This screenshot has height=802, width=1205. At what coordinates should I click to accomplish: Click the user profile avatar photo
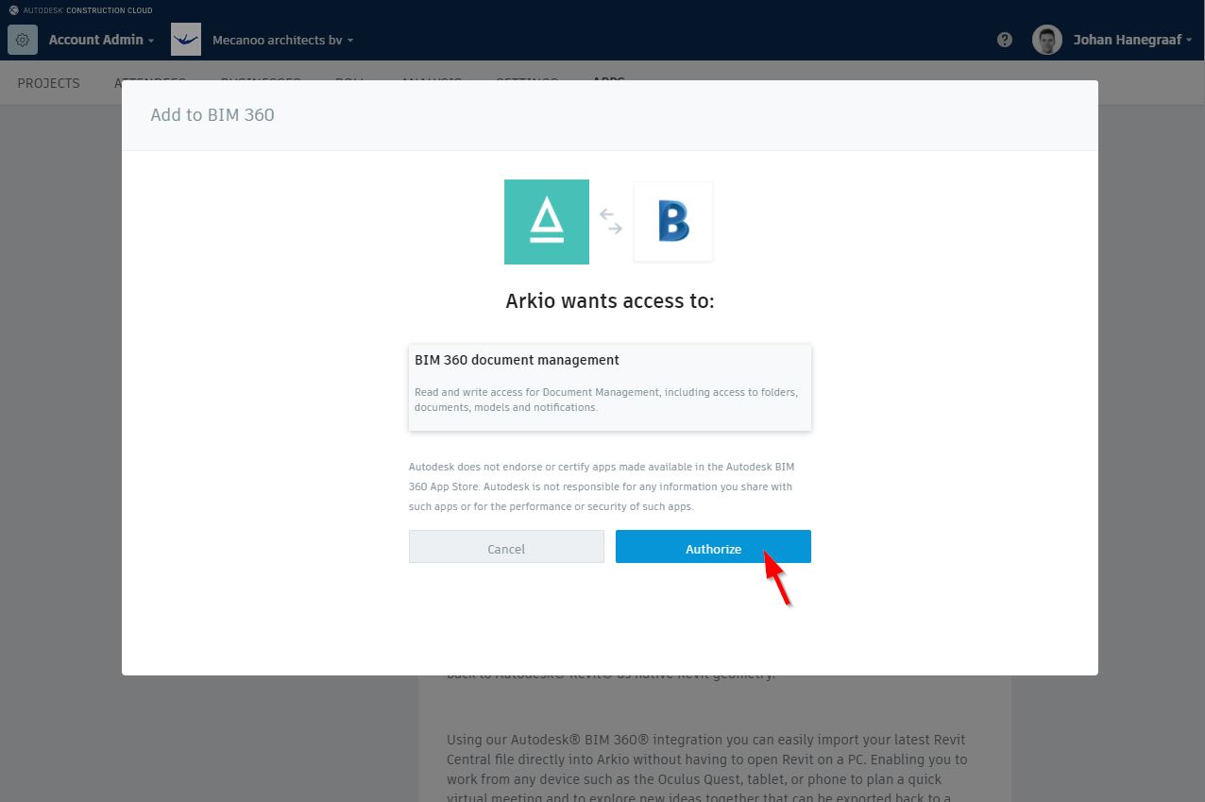point(1047,40)
